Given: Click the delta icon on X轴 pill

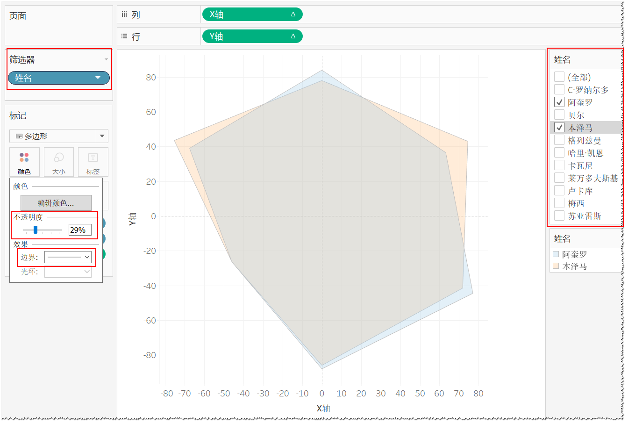Looking at the screenshot, I should pyautogui.click(x=293, y=14).
